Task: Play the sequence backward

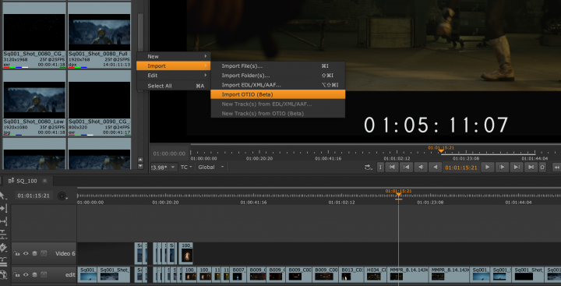Action: pos(435,167)
